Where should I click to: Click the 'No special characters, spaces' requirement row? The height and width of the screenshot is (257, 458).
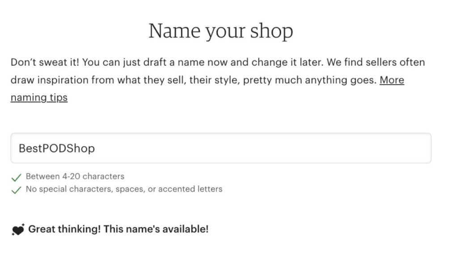(x=124, y=189)
